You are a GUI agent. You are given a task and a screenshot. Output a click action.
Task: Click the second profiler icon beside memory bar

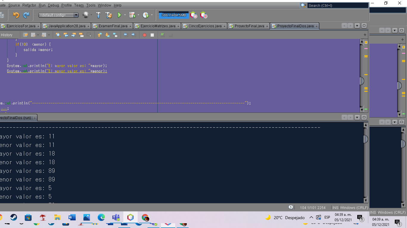point(203,15)
